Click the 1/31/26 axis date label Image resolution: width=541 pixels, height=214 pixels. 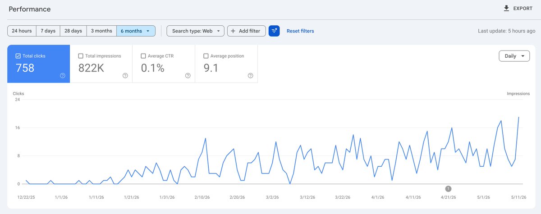click(166, 197)
